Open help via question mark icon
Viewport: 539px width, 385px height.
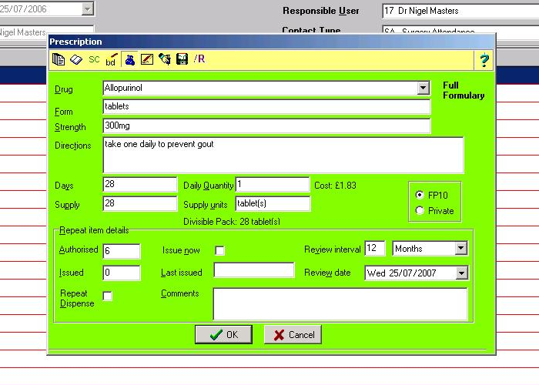point(484,61)
